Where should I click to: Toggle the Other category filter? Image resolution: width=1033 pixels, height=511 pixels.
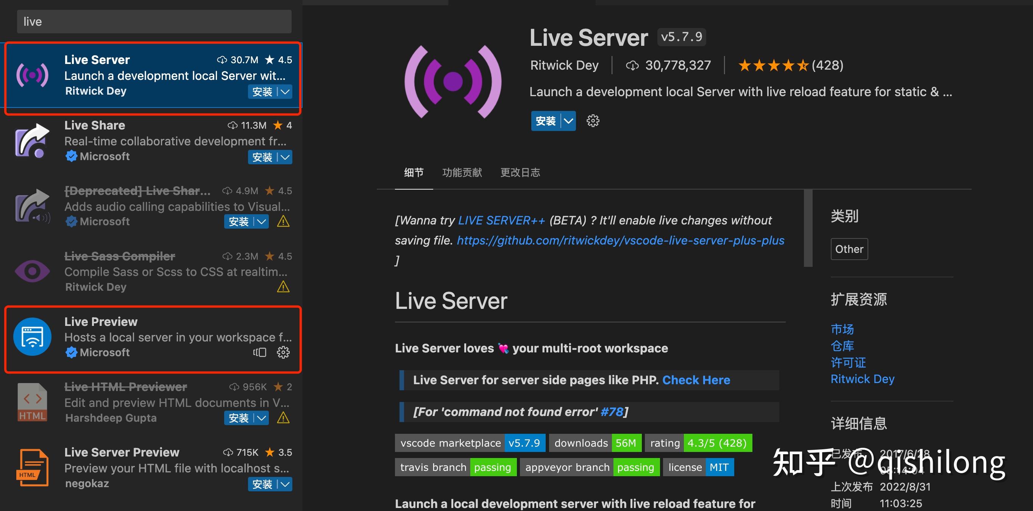[x=849, y=249]
